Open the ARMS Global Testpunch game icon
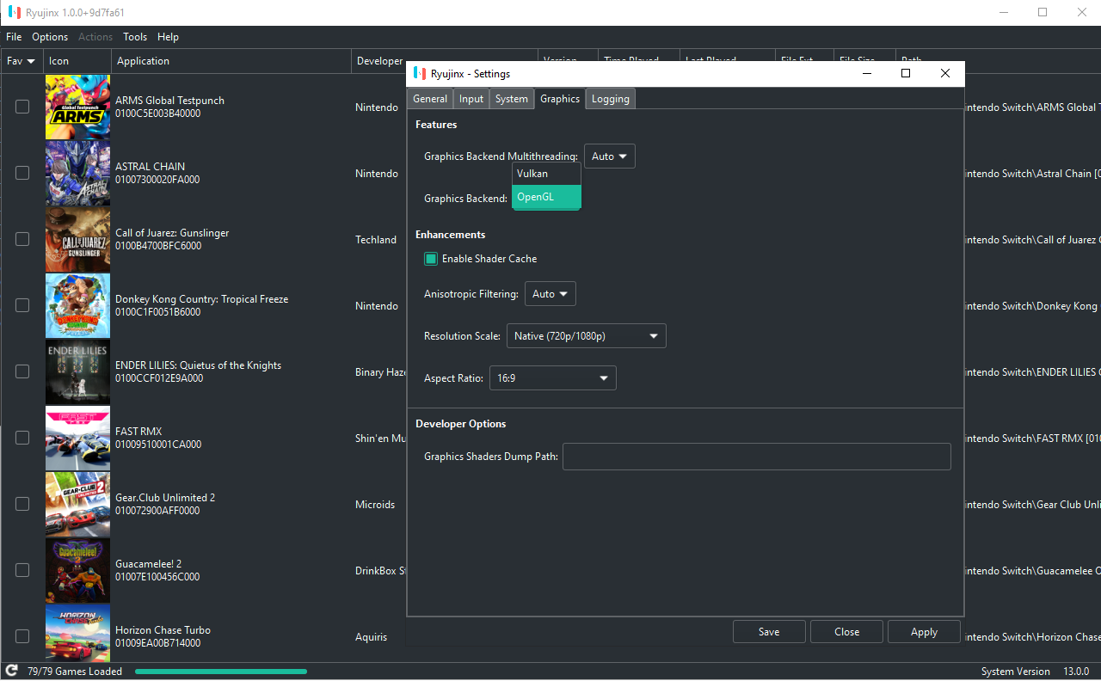 (x=77, y=107)
